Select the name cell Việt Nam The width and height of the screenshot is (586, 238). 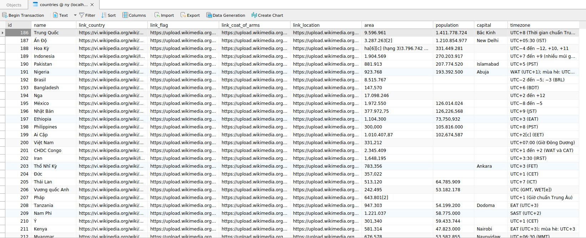click(54, 142)
